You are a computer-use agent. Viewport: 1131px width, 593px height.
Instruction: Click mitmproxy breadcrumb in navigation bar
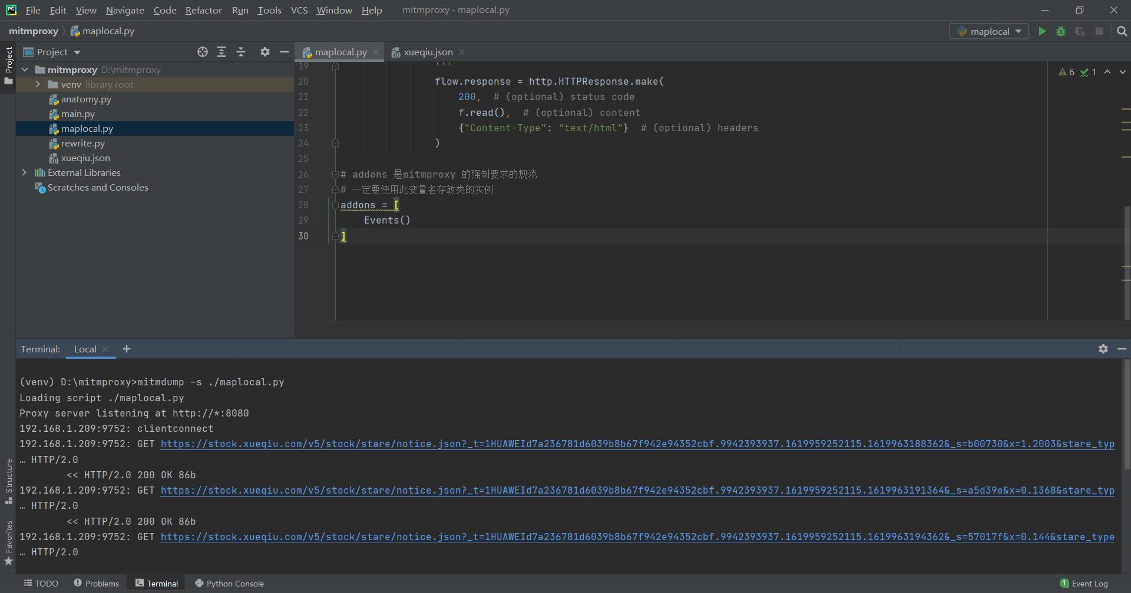click(x=33, y=31)
